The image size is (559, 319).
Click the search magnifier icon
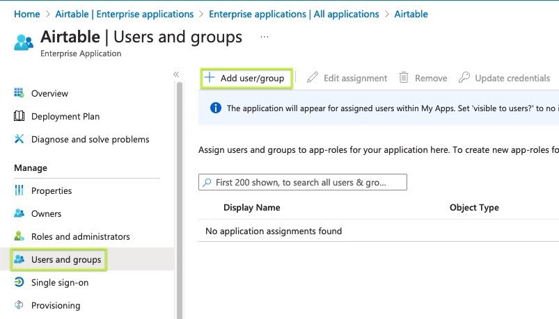[207, 183]
